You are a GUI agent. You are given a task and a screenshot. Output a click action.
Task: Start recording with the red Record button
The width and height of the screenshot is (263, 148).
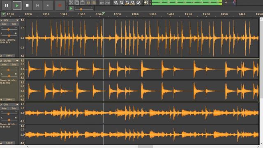click(x=60, y=5)
